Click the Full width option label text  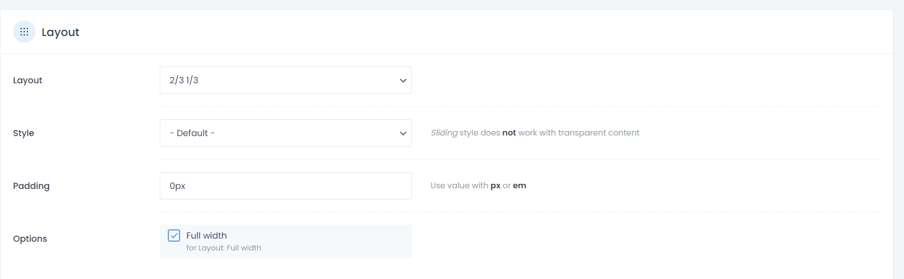206,236
